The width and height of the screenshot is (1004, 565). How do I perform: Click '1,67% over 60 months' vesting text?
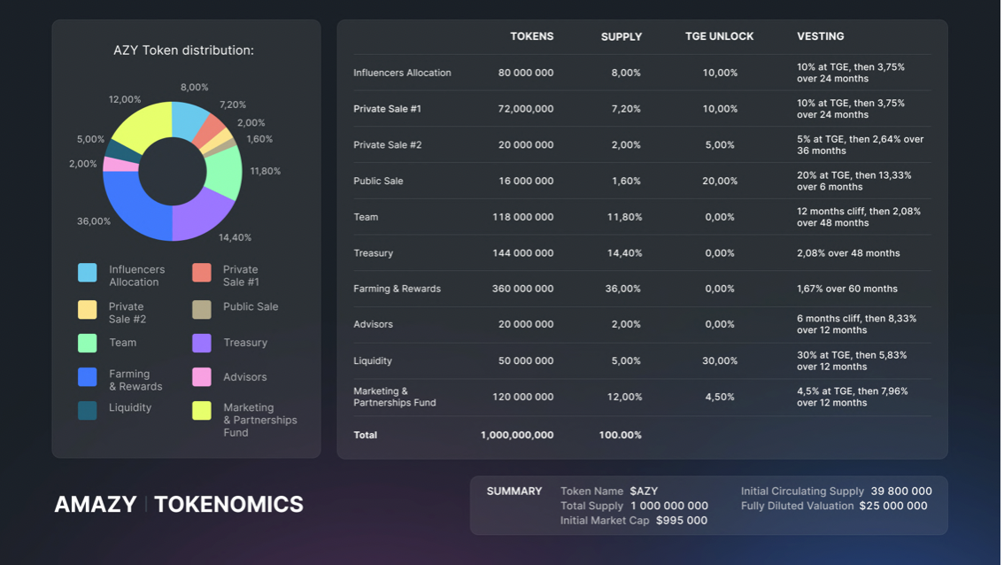click(846, 289)
